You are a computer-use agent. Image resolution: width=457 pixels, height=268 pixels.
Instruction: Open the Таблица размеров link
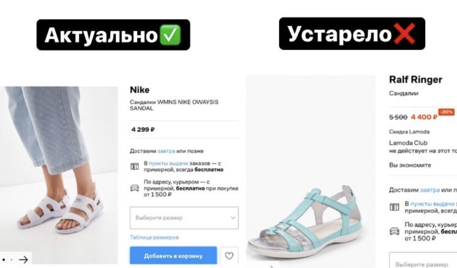154,237
